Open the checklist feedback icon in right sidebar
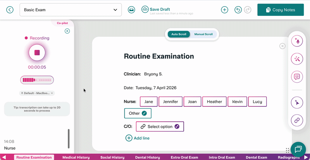This screenshot has width=310, height=160. click(297, 77)
